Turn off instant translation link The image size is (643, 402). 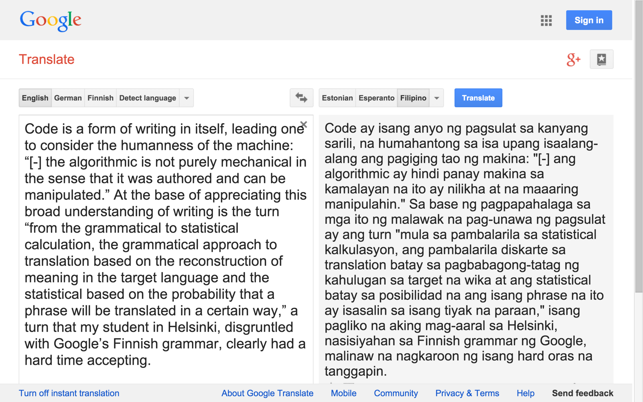(x=69, y=393)
